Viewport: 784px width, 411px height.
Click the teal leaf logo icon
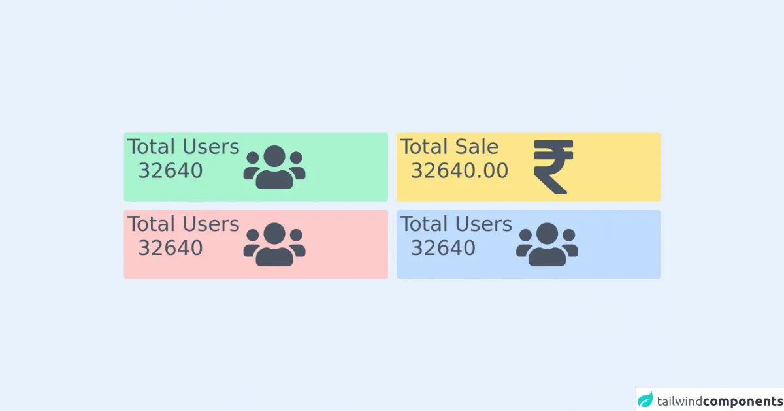645,399
